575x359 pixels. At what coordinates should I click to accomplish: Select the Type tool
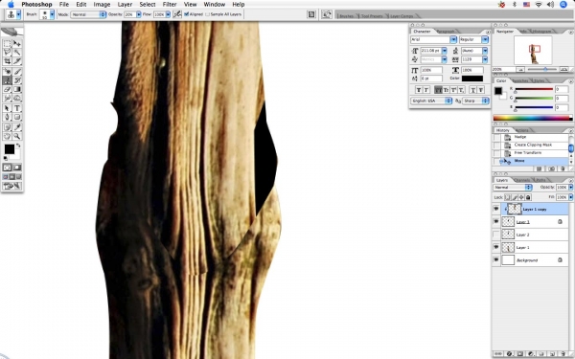pos(17,108)
